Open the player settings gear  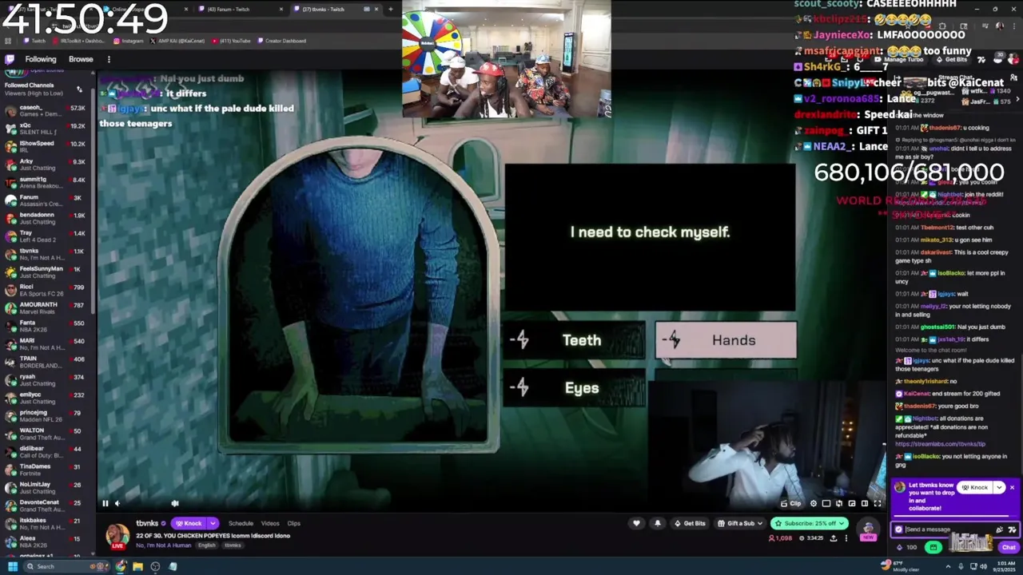[x=814, y=503]
